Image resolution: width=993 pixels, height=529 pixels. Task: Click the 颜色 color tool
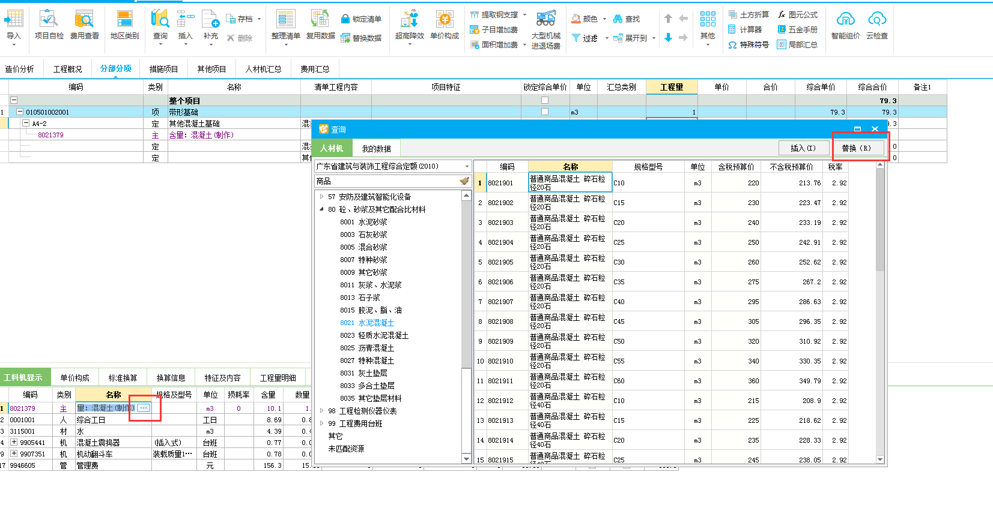(x=585, y=19)
